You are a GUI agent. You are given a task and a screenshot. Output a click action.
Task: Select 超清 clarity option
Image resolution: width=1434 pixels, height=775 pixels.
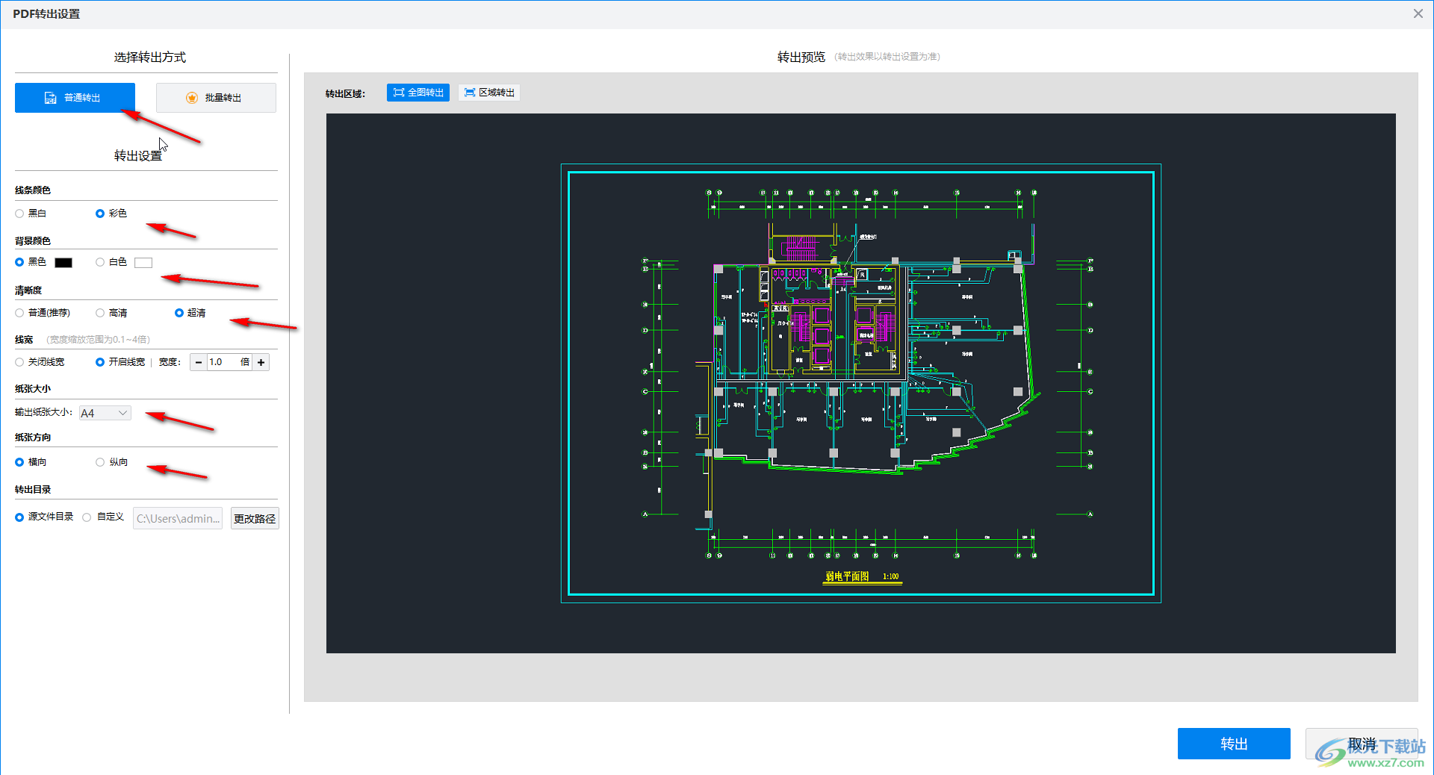coord(179,313)
